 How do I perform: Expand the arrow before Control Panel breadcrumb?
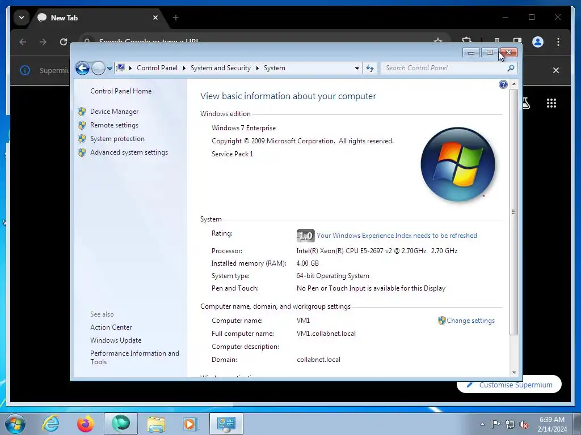[x=130, y=68]
